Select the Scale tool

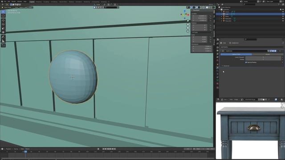point(3,28)
